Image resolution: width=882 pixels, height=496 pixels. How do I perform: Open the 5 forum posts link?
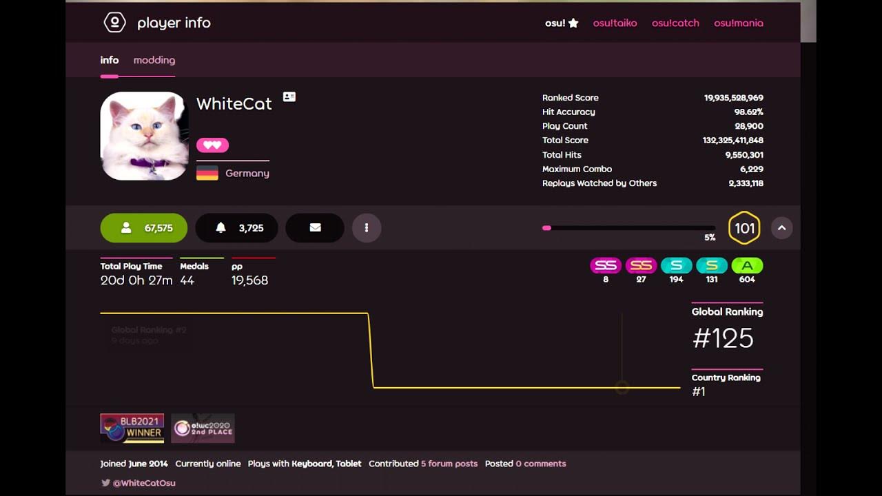[449, 464]
